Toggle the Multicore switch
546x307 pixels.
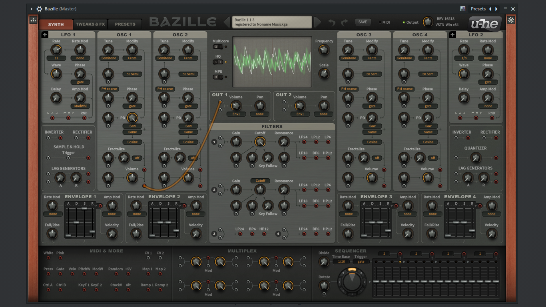point(218,47)
